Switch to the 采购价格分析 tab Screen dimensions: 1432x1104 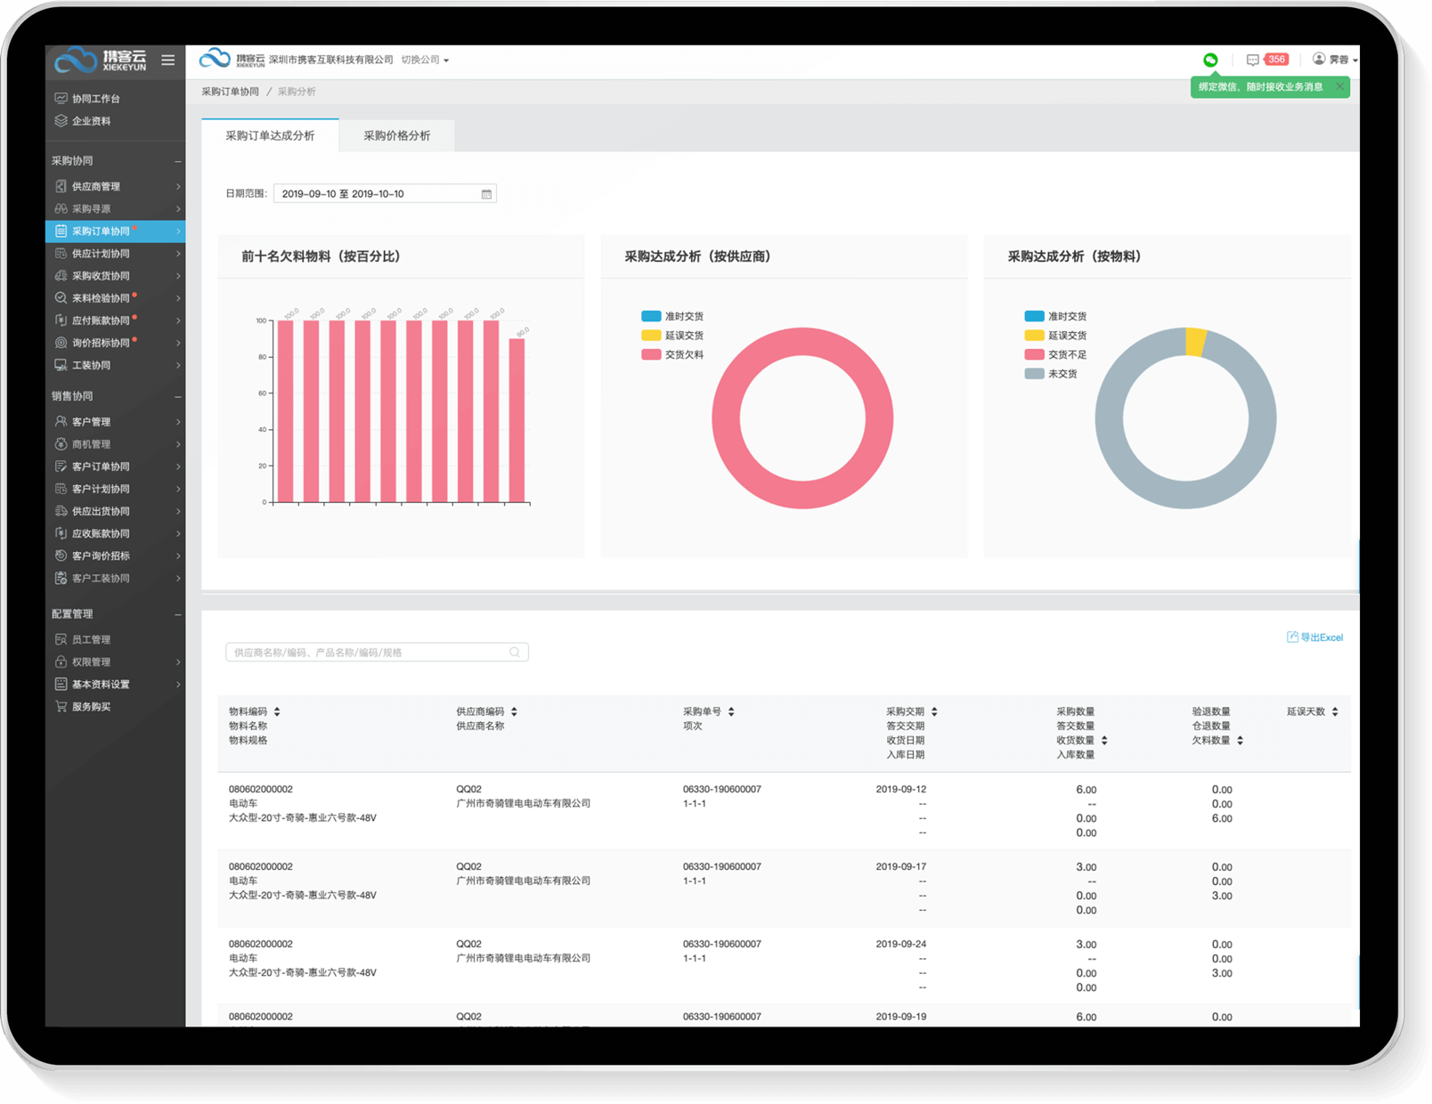click(396, 136)
